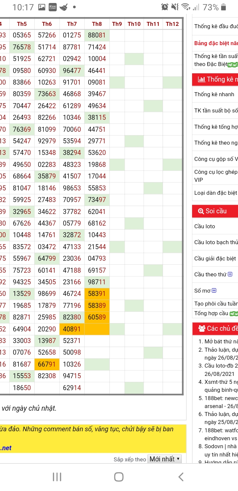Tap the gallery image icon in status bar
This screenshot has height=491, width=238.
pyautogui.click(x=42, y=7)
